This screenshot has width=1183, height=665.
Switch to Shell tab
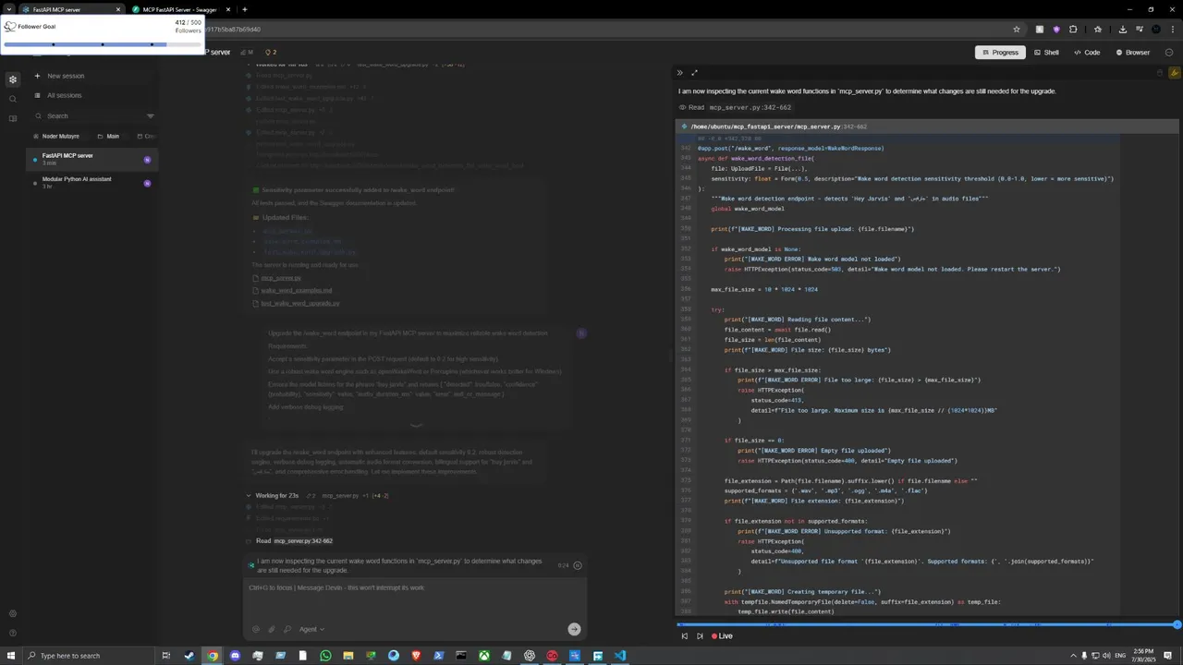click(x=1046, y=53)
